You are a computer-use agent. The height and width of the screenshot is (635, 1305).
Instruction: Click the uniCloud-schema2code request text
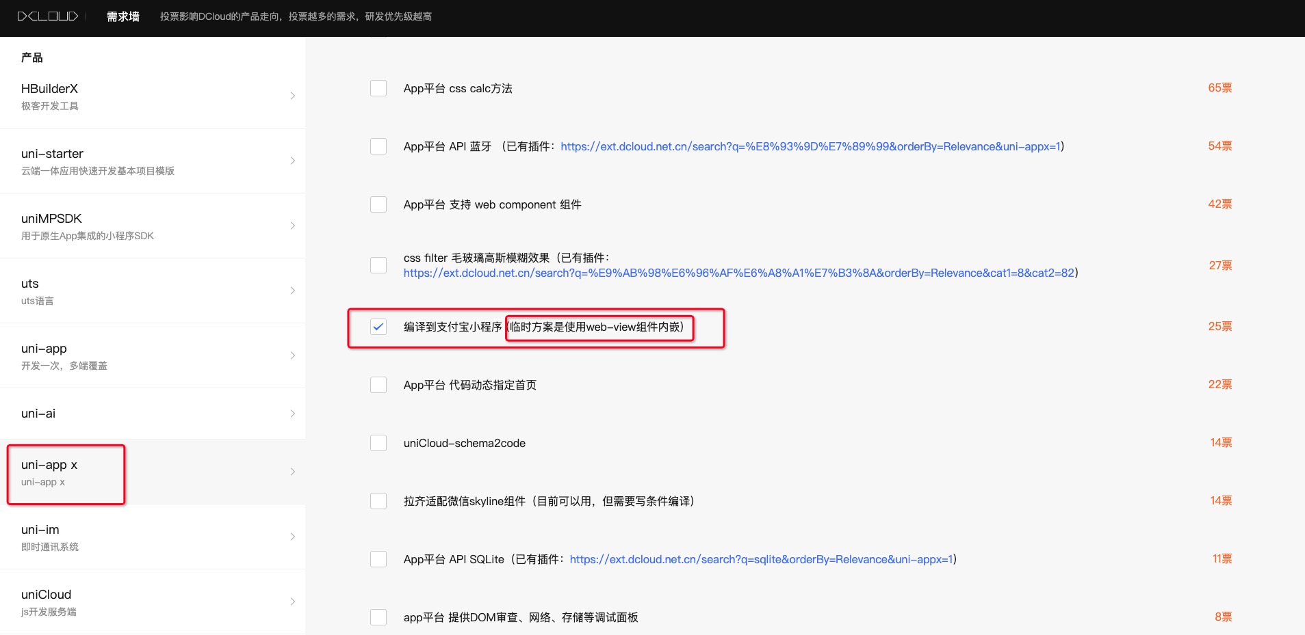[465, 443]
